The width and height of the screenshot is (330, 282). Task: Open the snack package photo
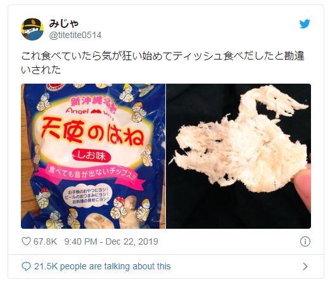pos(93,156)
